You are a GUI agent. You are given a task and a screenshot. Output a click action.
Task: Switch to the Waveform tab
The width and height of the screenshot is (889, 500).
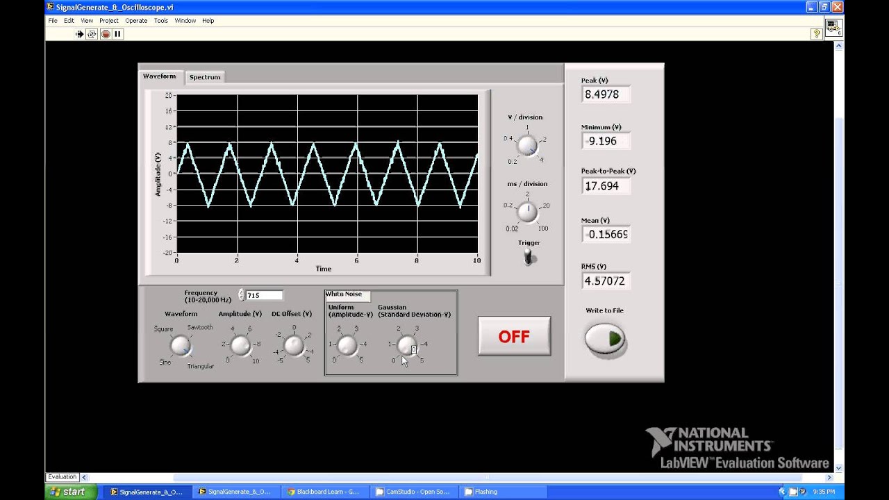(160, 76)
